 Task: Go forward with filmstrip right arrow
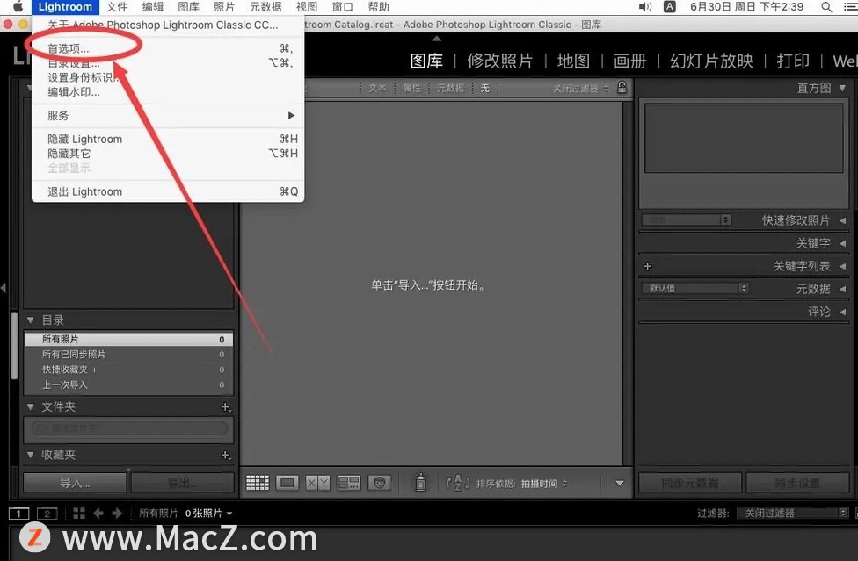(117, 513)
